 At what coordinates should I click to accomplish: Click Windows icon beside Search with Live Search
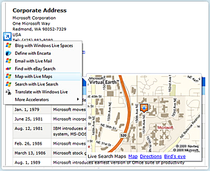click(x=8, y=84)
